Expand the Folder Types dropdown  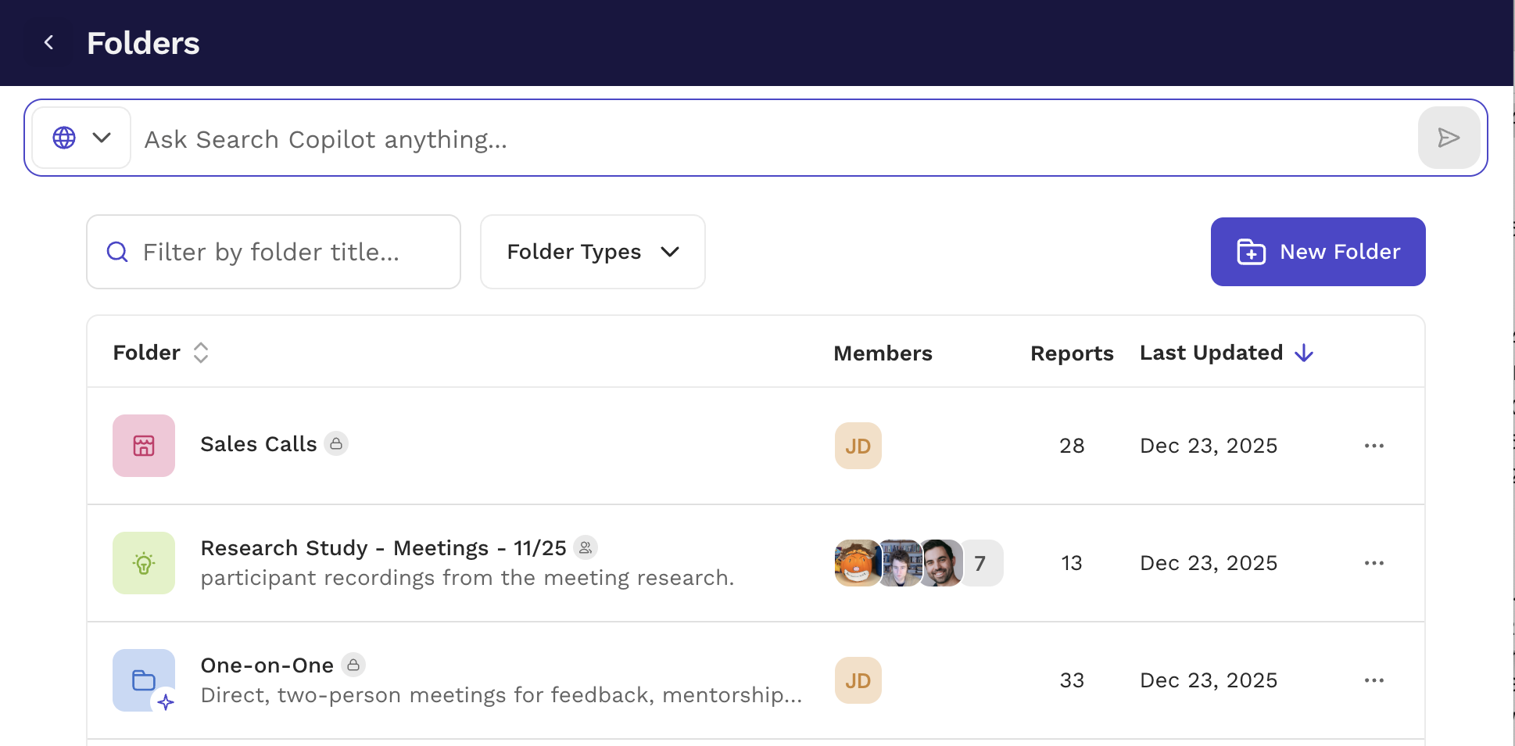pos(593,252)
